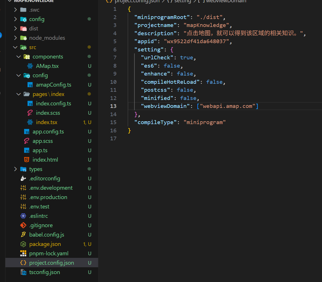
Task: Open tsconfig.json file
Action: pyautogui.click(x=45, y=272)
